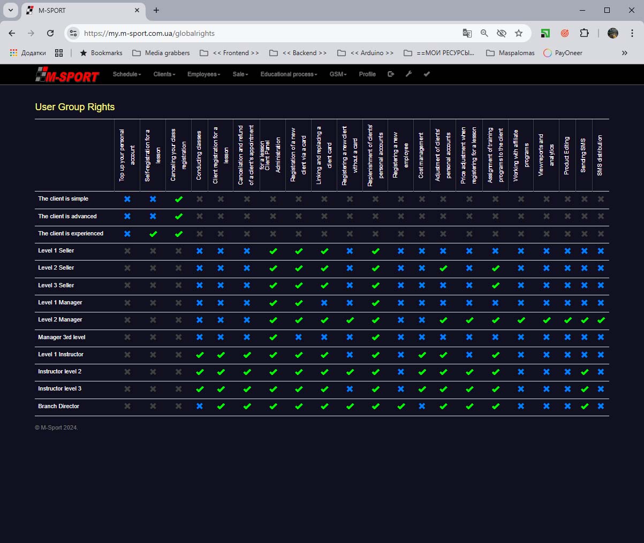Click the M-SPORT logo
This screenshot has height=543, width=644.
coord(67,75)
